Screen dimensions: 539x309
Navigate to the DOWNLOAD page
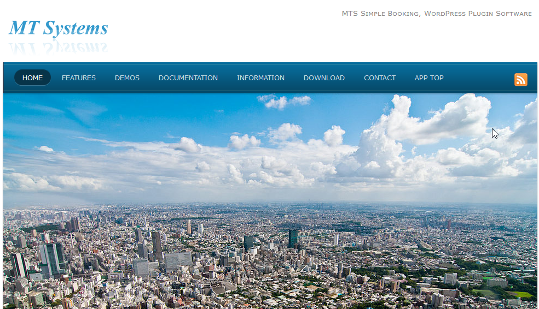tap(324, 78)
